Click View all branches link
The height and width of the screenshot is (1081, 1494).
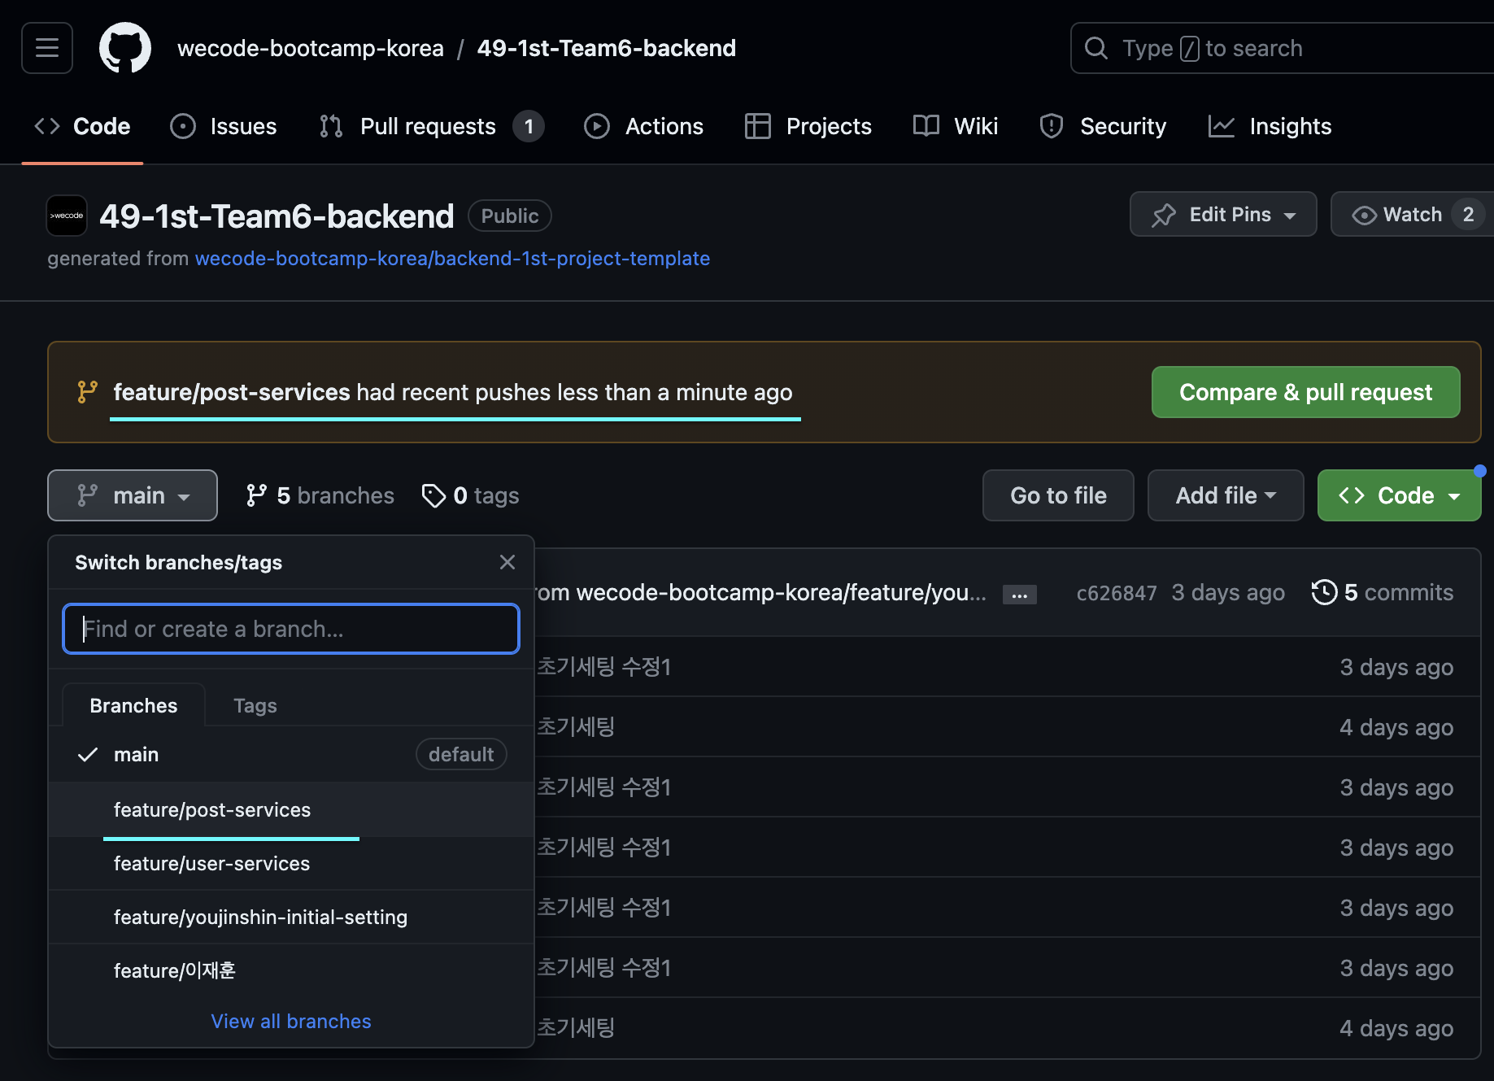tap(291, 1021)
